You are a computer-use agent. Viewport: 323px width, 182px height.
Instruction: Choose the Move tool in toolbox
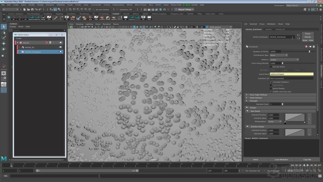(x=4, y=43)
